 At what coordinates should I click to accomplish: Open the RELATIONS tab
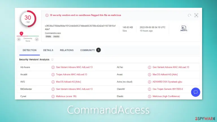click(x=67, y=50)
